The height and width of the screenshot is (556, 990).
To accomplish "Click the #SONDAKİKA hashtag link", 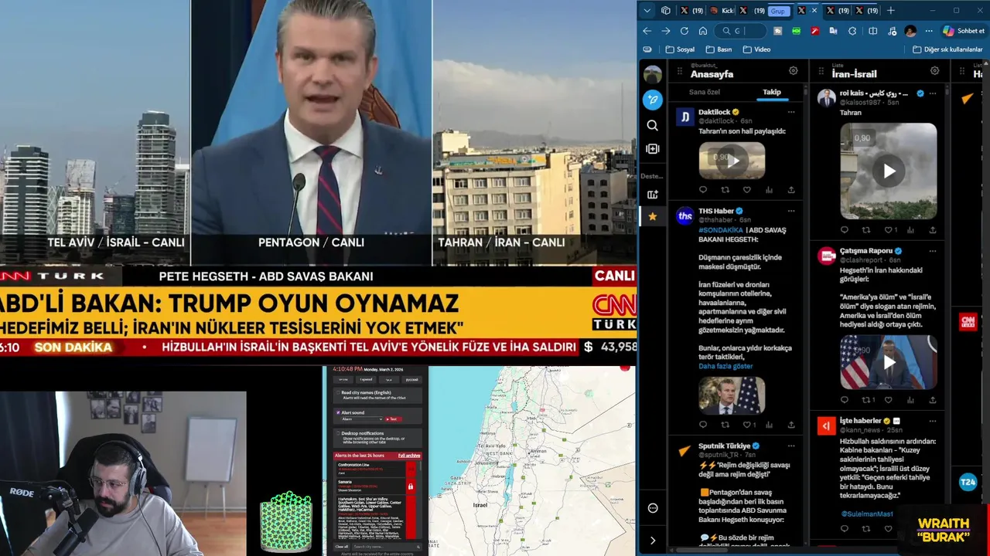I will point(721,230).
